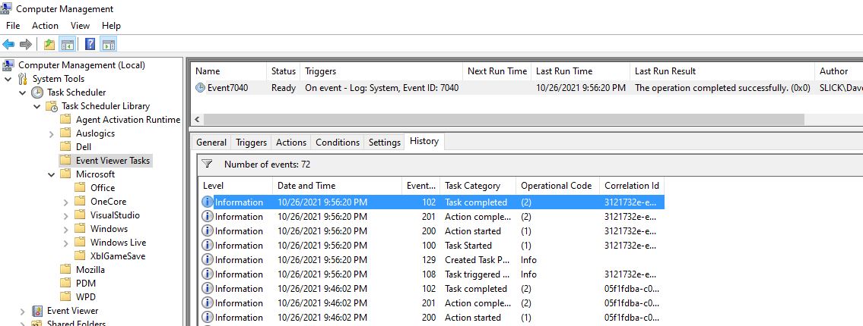Select the WPD folder
This screenshot has height=326, width=863.
(x=86, y=297)
